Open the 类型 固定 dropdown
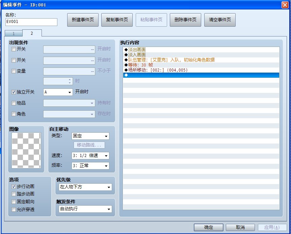The image size is (291, 234). (x=90, y=136)
